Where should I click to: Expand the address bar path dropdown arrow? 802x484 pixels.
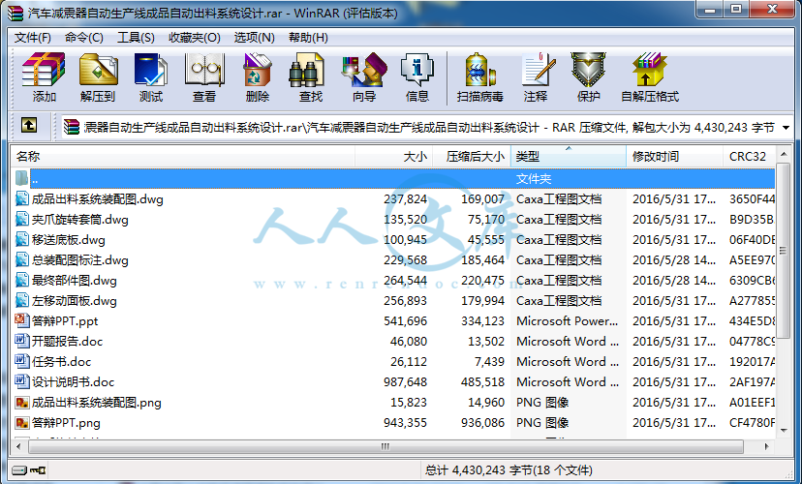pyautogui.click(x=787, y=127)
